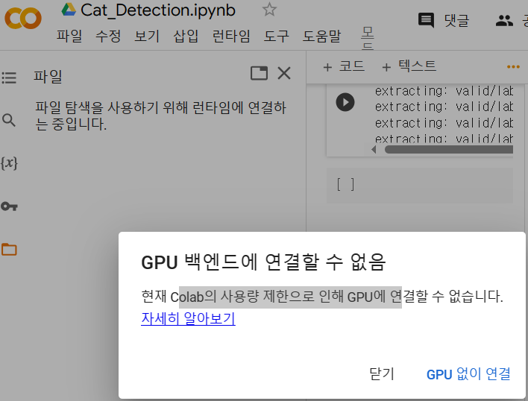Add a code cell with + 코드
Image resolution: width=528 pixels, height=401 pixels.
344,66
